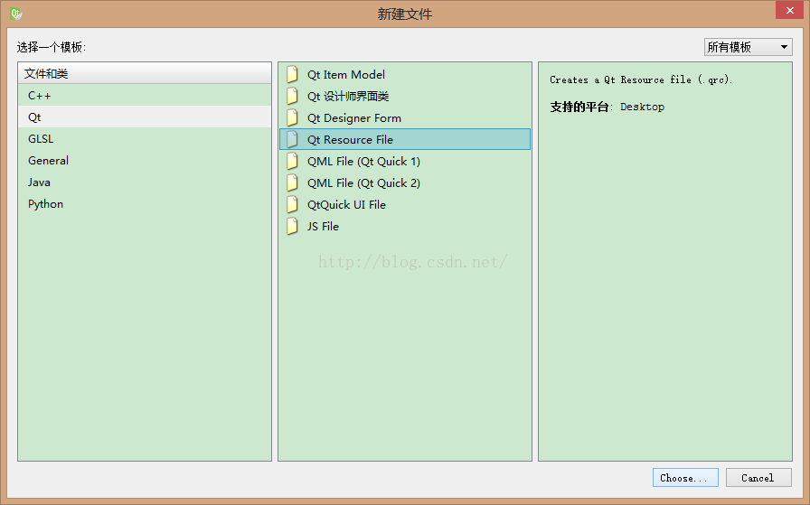Click the QML File (Qt Quick 2) icon
This screenshot has height=505, width=810.
pos(292,182)
